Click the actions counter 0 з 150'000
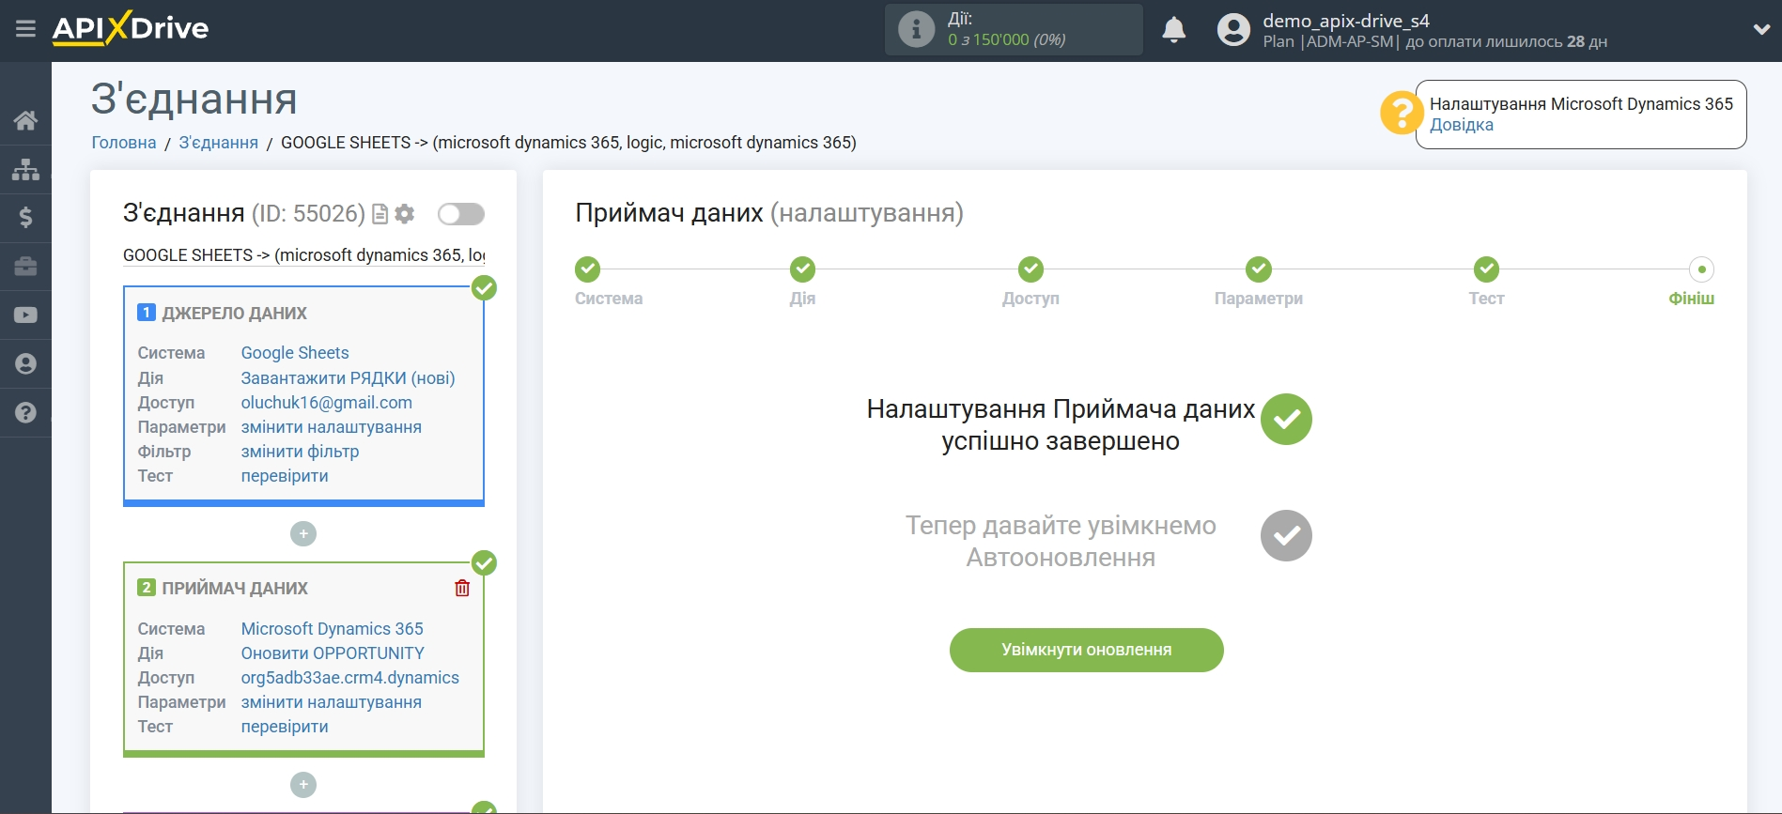Image resolution: width=1782 pixels, height=814 pixels. click(x=1006, y=39)
